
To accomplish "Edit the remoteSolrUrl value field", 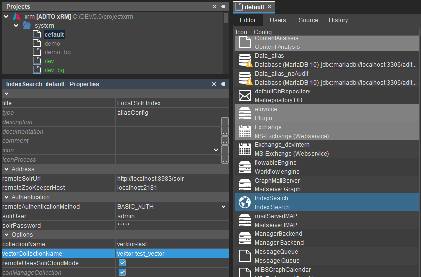I will click(172, 178).
